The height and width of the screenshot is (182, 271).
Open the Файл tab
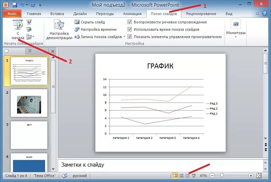point(12,14)
